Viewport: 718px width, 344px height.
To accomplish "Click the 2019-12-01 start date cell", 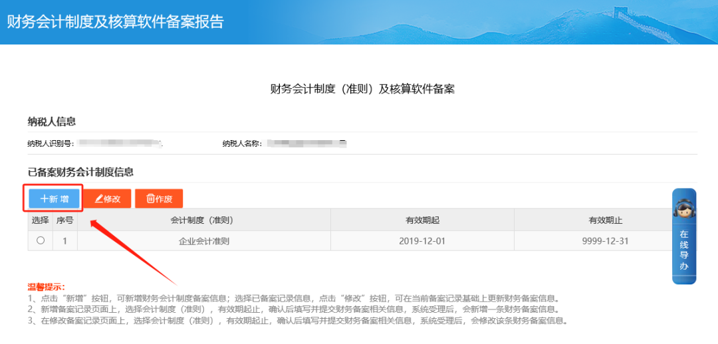I will 422,240.
